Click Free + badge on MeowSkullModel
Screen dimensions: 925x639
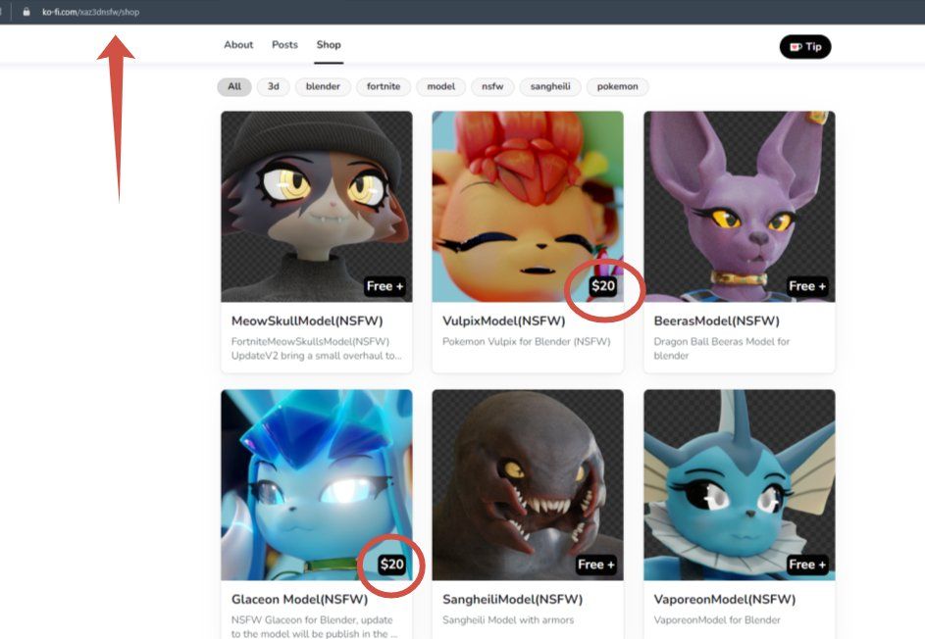pyautogui.click(x=385, y=286)
